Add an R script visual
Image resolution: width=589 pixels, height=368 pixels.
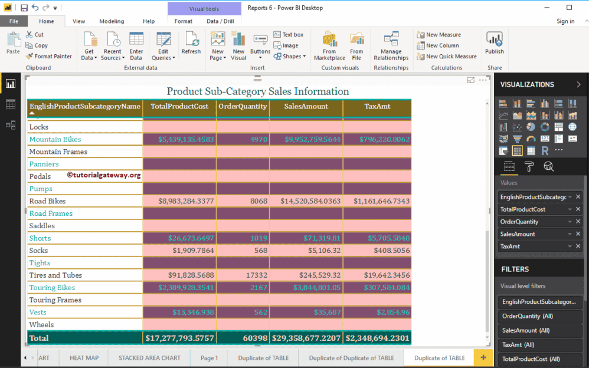(x=544, y=151)
